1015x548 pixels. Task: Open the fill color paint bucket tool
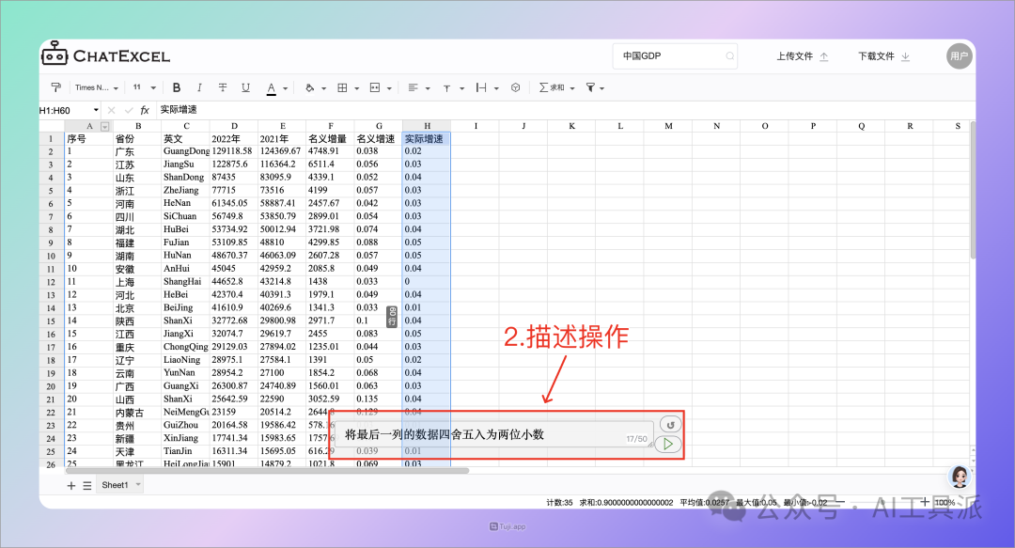click(310, 86)
